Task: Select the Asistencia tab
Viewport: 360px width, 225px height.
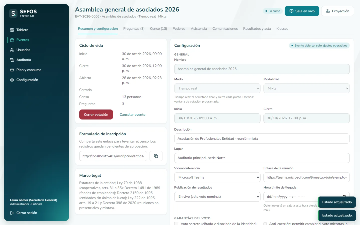Action: point(199,29)
